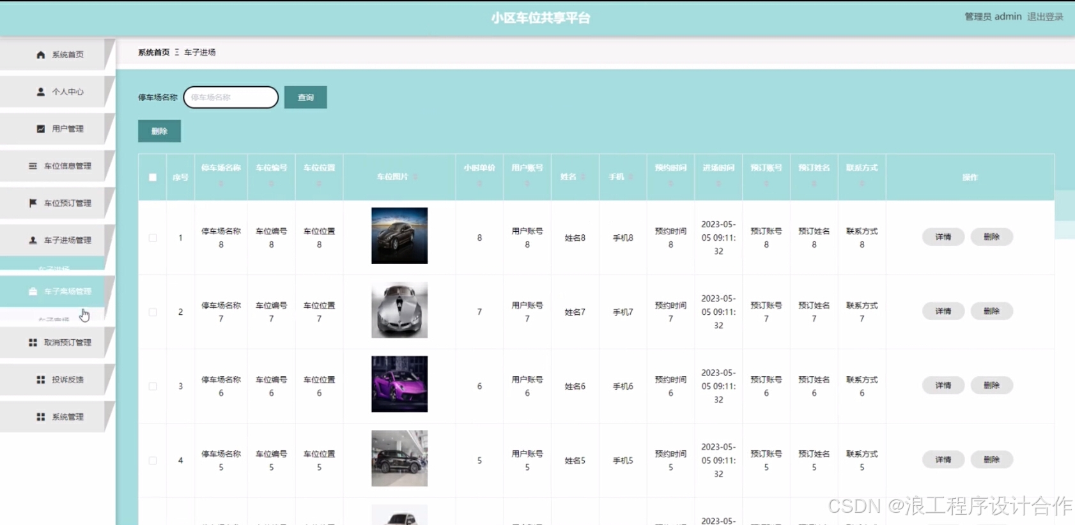Click cell 预订账号 6 in row 3
Image resolution: width=1075 pixels, height=525 pixels.
click(x=766, y=386)
